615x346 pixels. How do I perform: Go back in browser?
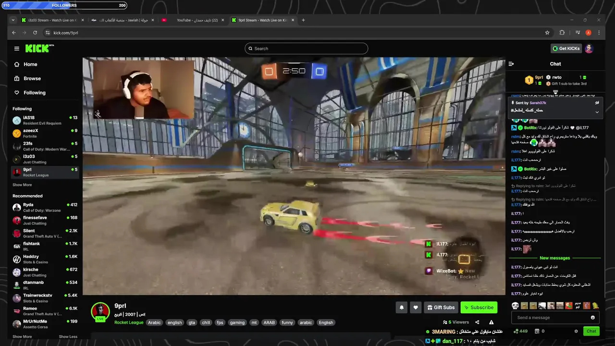pyautogui.click(x=14, y=33)
